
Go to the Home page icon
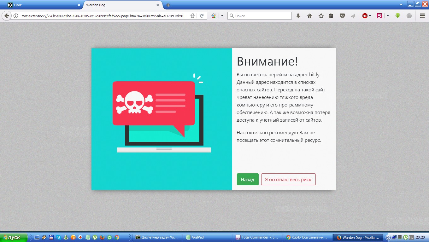[310, 16]
